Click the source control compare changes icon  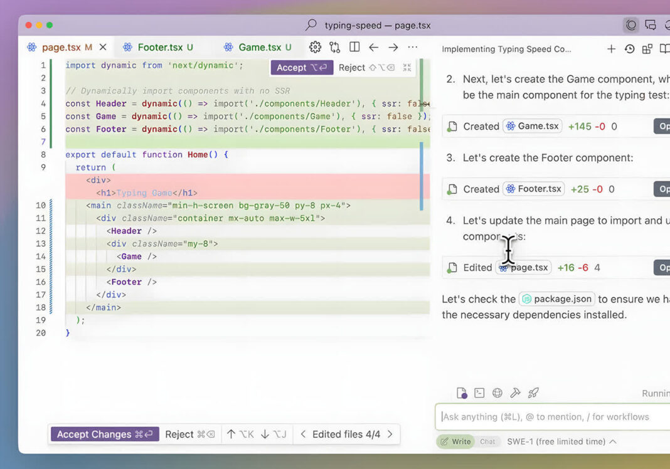tap(334, 47)
